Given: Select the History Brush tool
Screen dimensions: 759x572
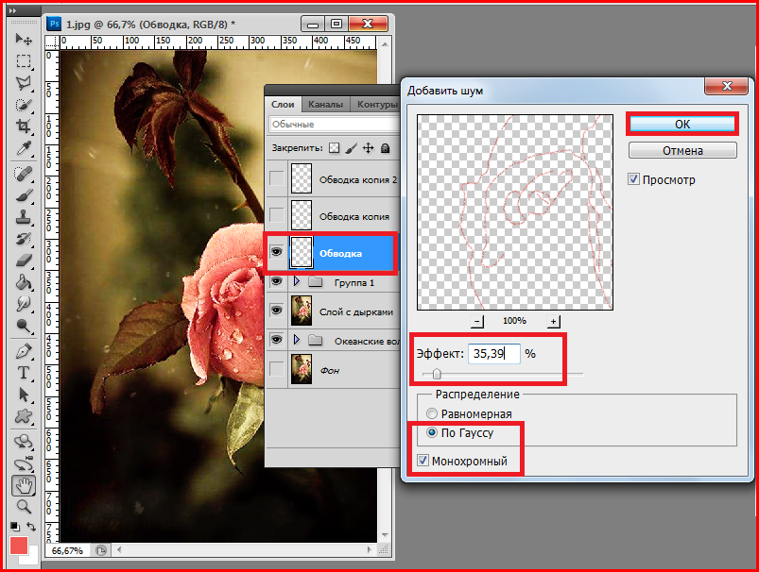Looking at the screenshot, I should tap(24, 239).
